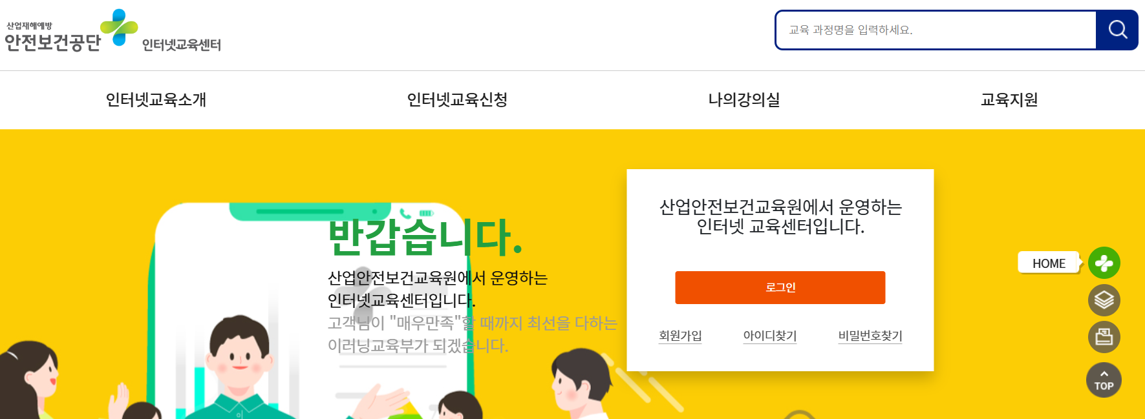Open the 인터넷교육소개 menu
Screen dimensions: 1145x419
(156, 99)
